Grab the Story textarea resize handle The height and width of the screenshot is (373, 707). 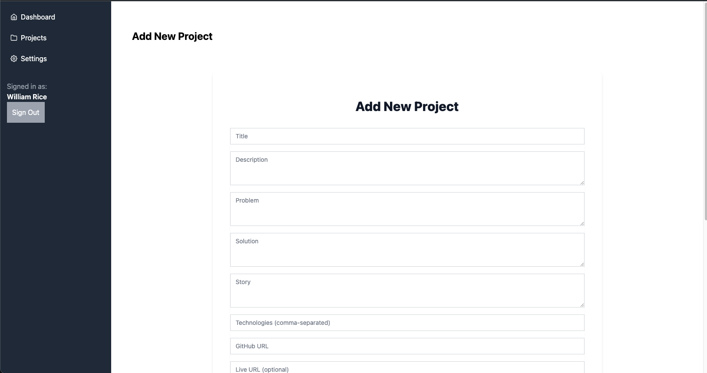582,305
